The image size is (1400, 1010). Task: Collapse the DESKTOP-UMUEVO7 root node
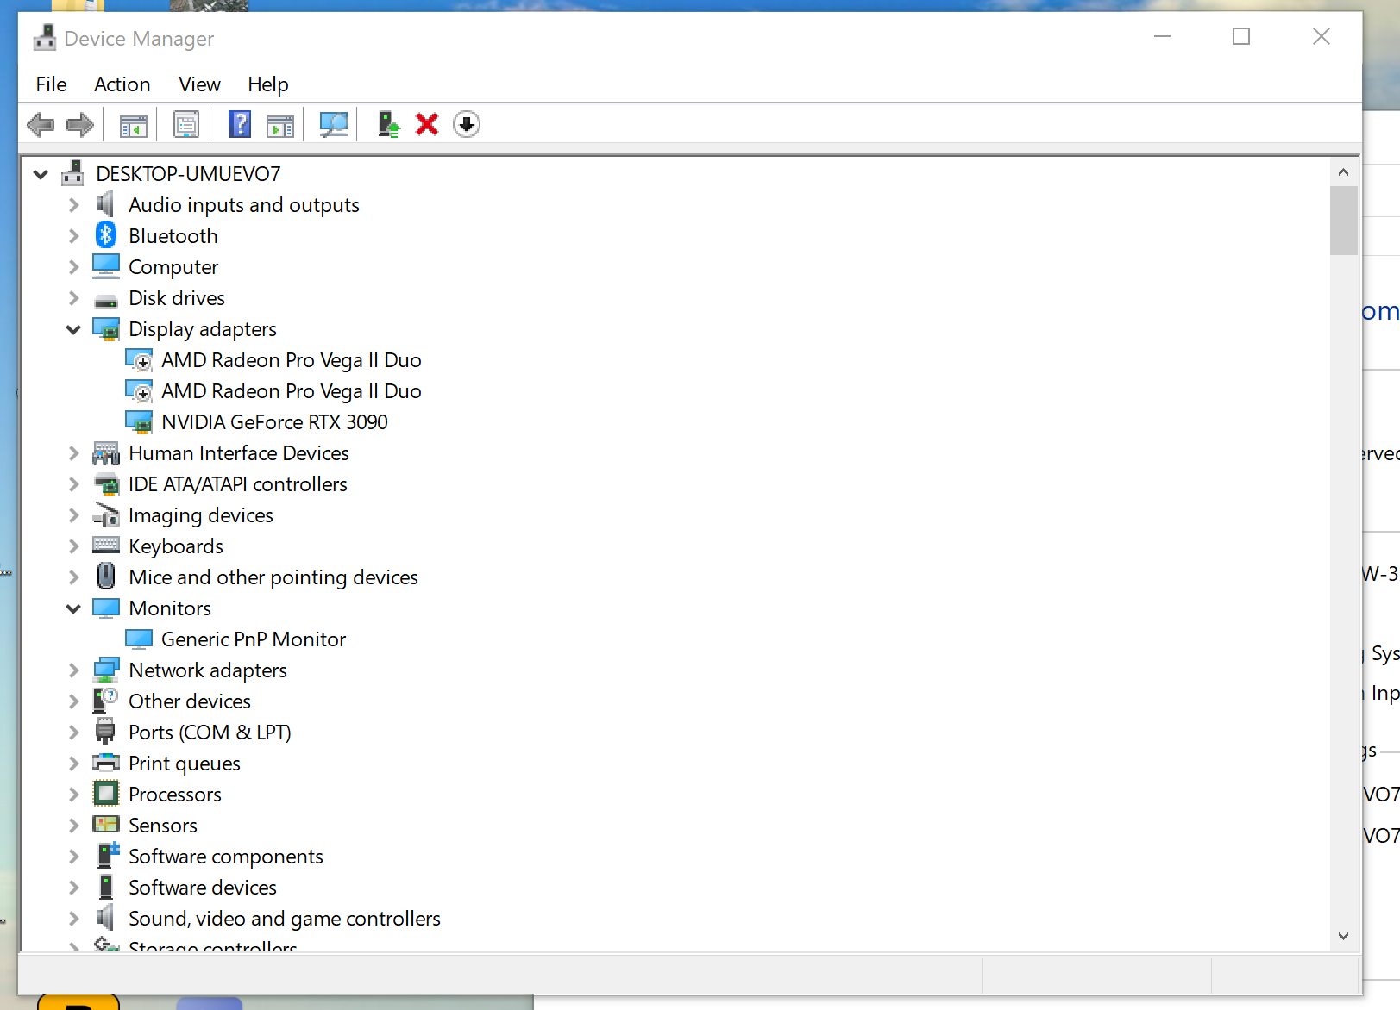[x=41, y=175]
